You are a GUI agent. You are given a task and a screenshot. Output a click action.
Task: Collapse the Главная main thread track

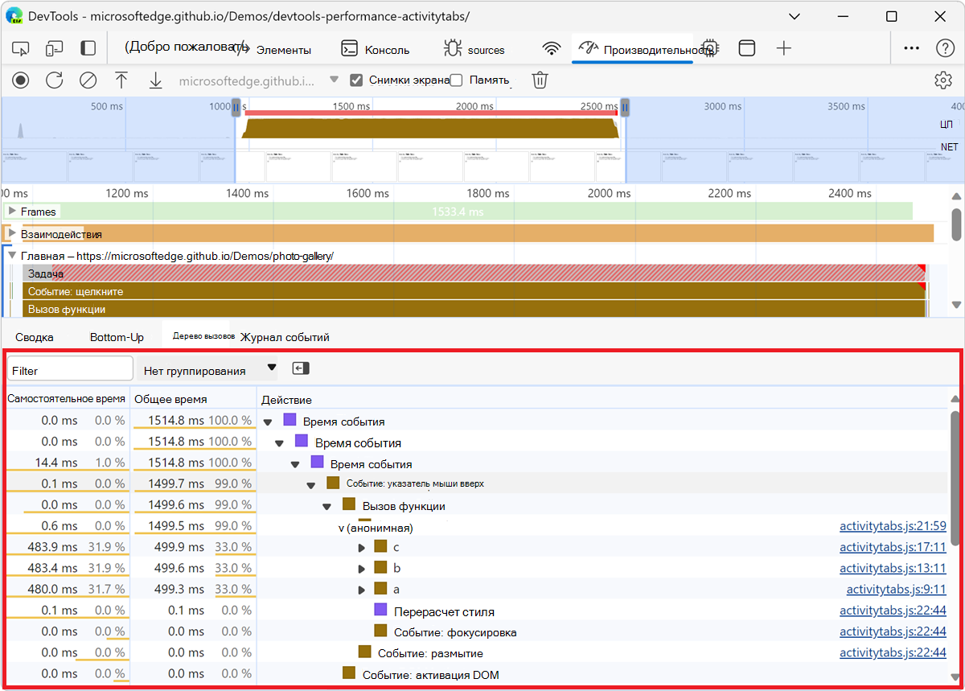tap(11, 255)
